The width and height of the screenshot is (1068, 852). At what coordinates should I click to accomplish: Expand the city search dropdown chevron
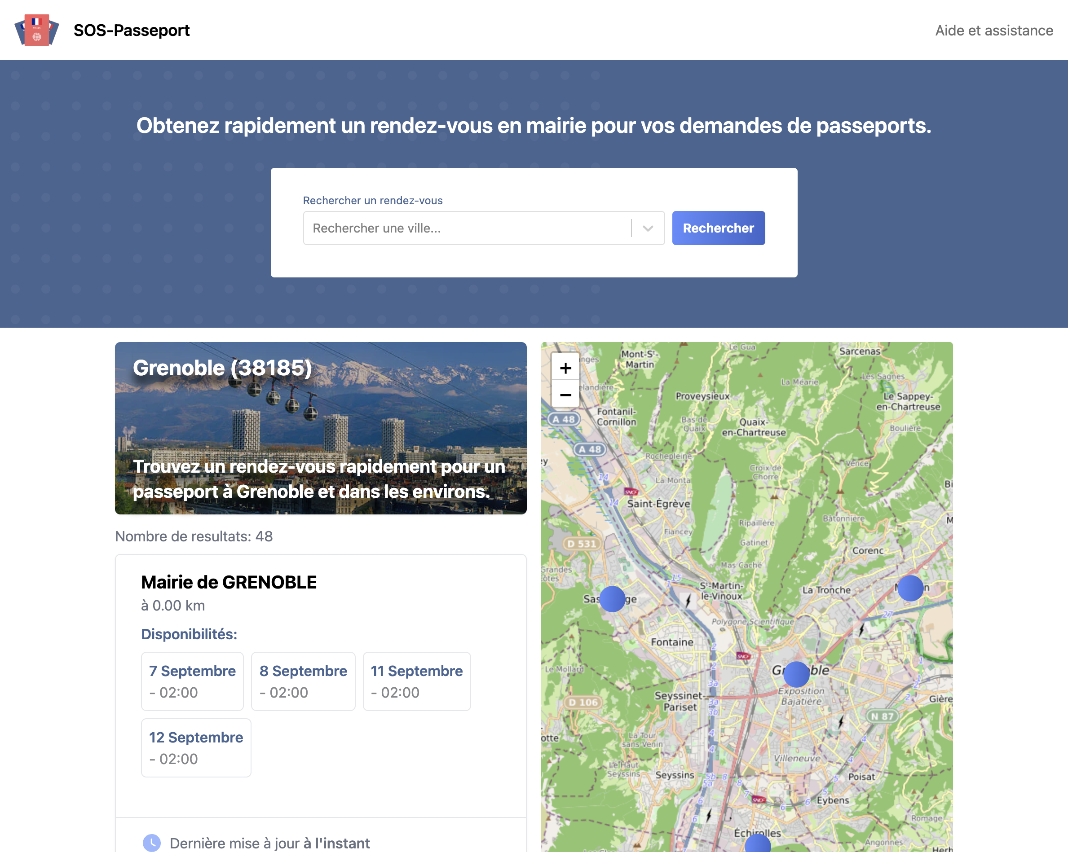click(648, 228)
